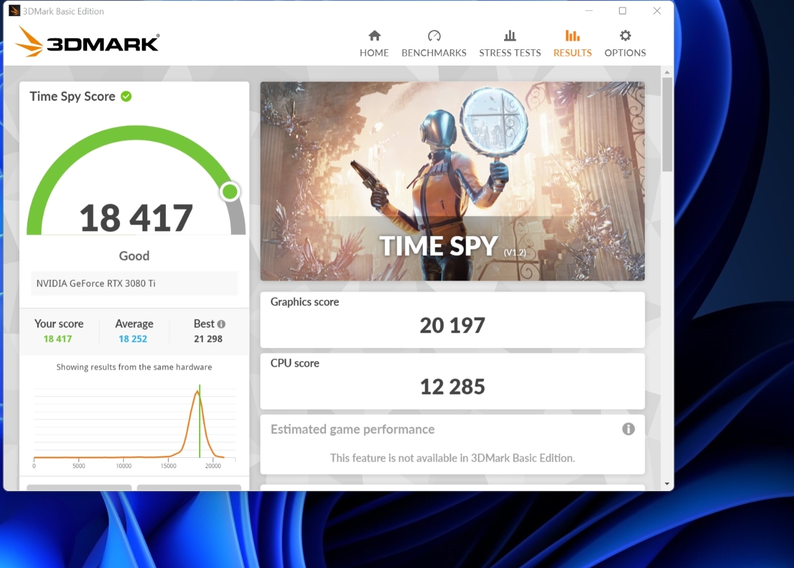Open the OPTIONS tab
794x568 pixels.
pyautogui.click(x=625, y=44)
